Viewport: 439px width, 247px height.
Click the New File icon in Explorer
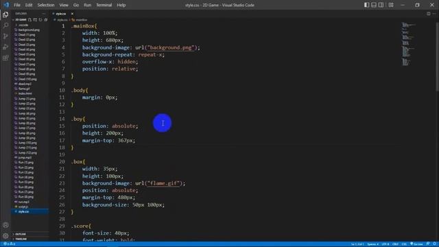coord(29,20)
